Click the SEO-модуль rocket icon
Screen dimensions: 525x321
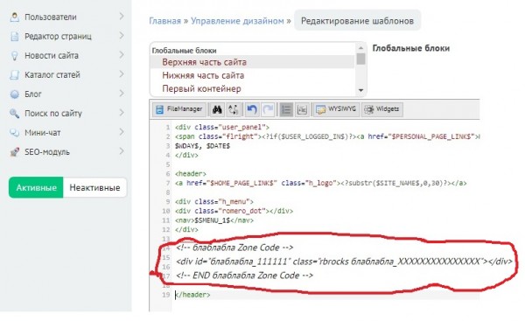14,152
